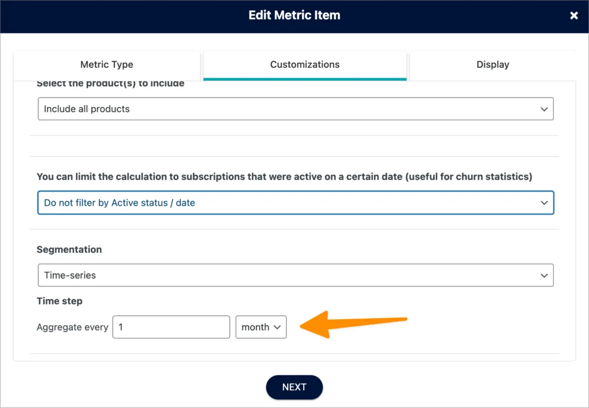Click the X icon in the header bar
Viewport: 589px width, 408px height.
click(573, 16)
